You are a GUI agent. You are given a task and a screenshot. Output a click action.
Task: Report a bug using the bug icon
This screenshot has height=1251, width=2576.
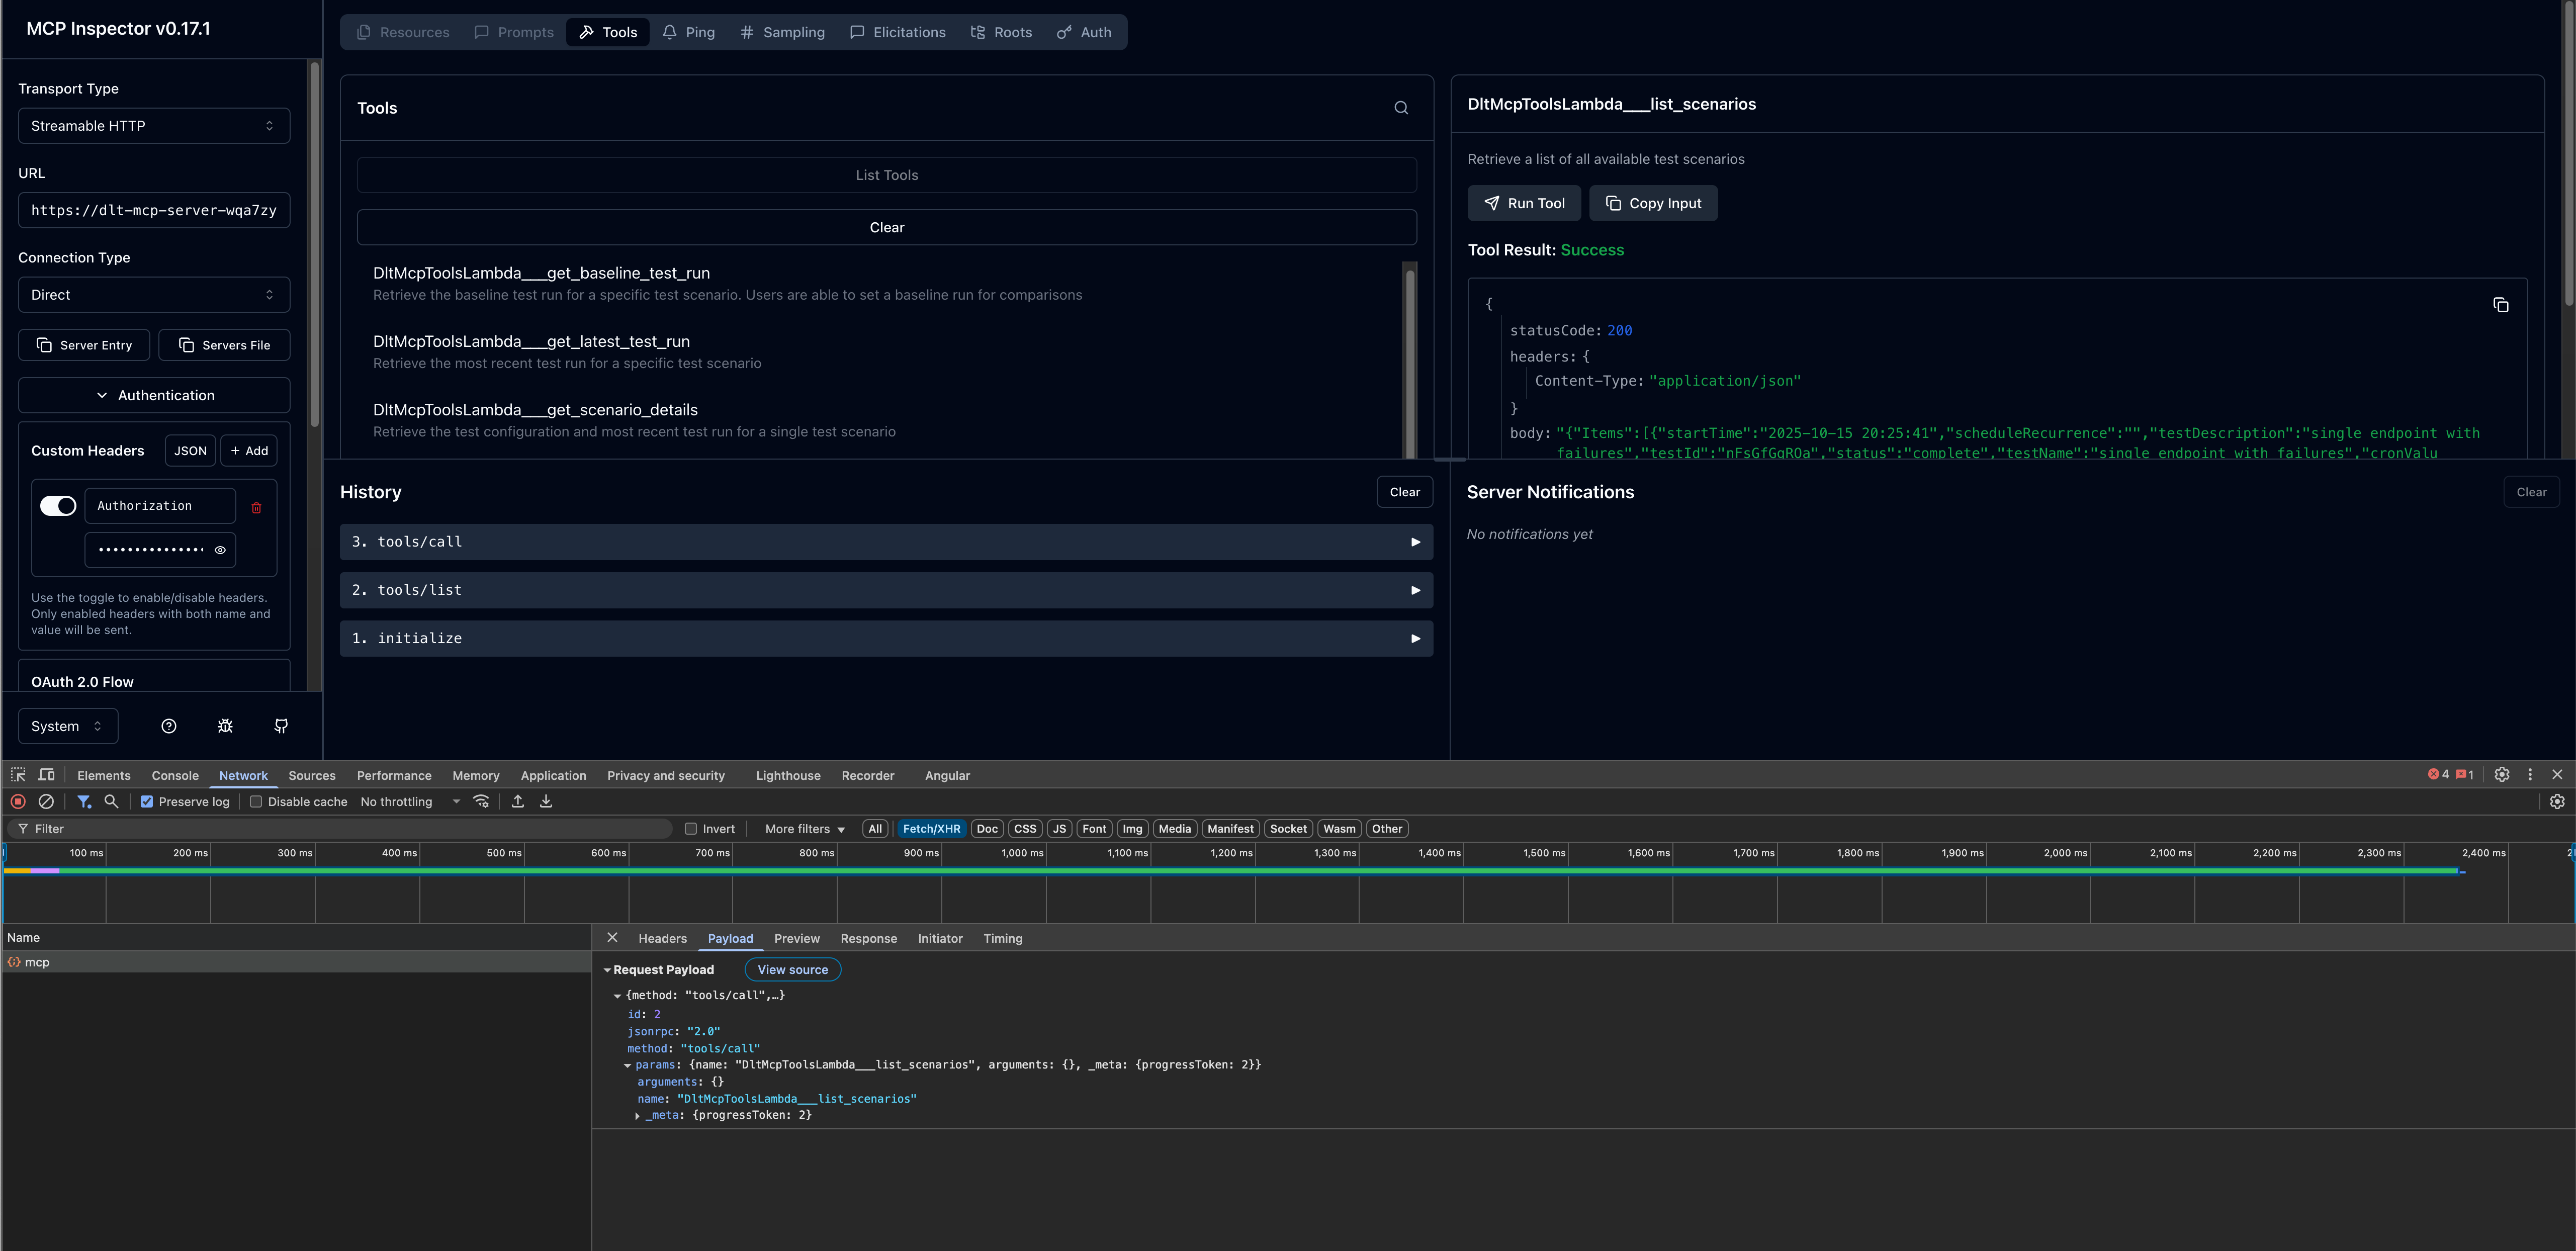click(x=225, y=726)
